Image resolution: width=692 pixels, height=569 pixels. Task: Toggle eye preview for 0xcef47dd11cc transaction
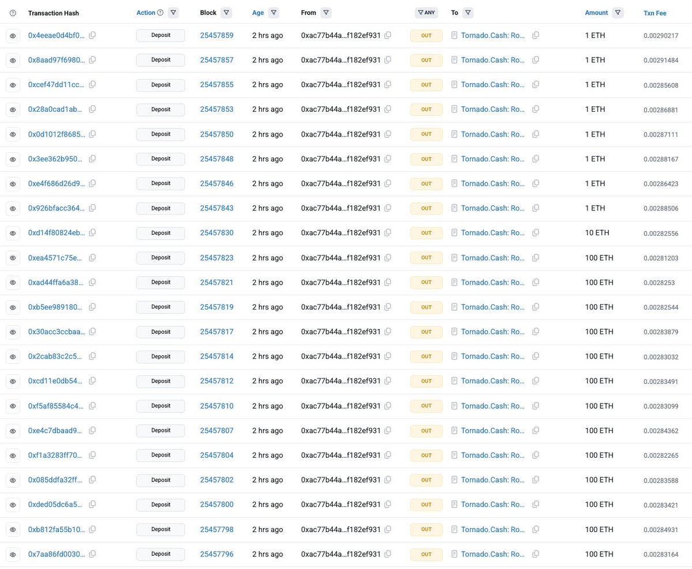(x=13, y=85)
